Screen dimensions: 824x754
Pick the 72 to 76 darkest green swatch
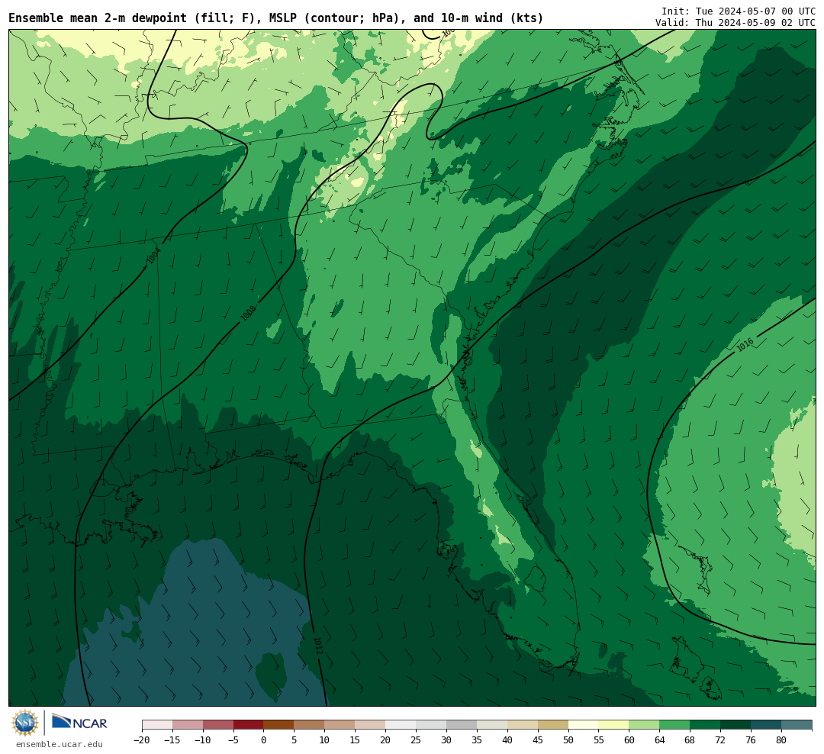[x=736, y=725]
